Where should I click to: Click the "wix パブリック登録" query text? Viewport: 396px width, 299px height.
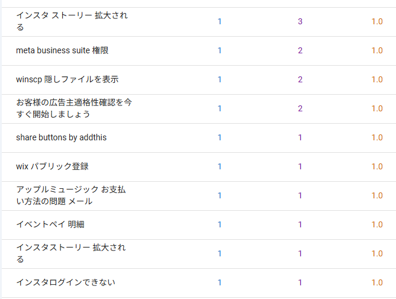(52, 167)
